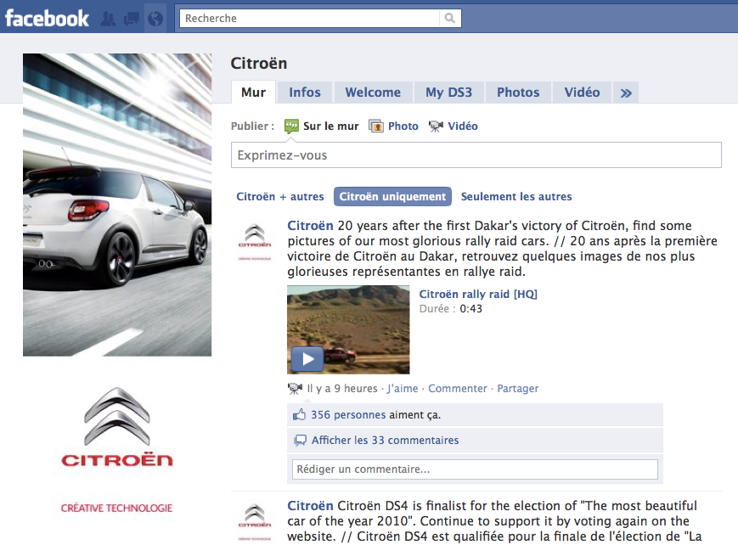This screenshot has width=738, height=545.
Task: Click J'aime on the rally post
Action: (x=403, y=389)
